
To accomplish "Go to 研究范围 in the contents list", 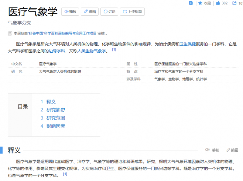I will pos(56,118).
